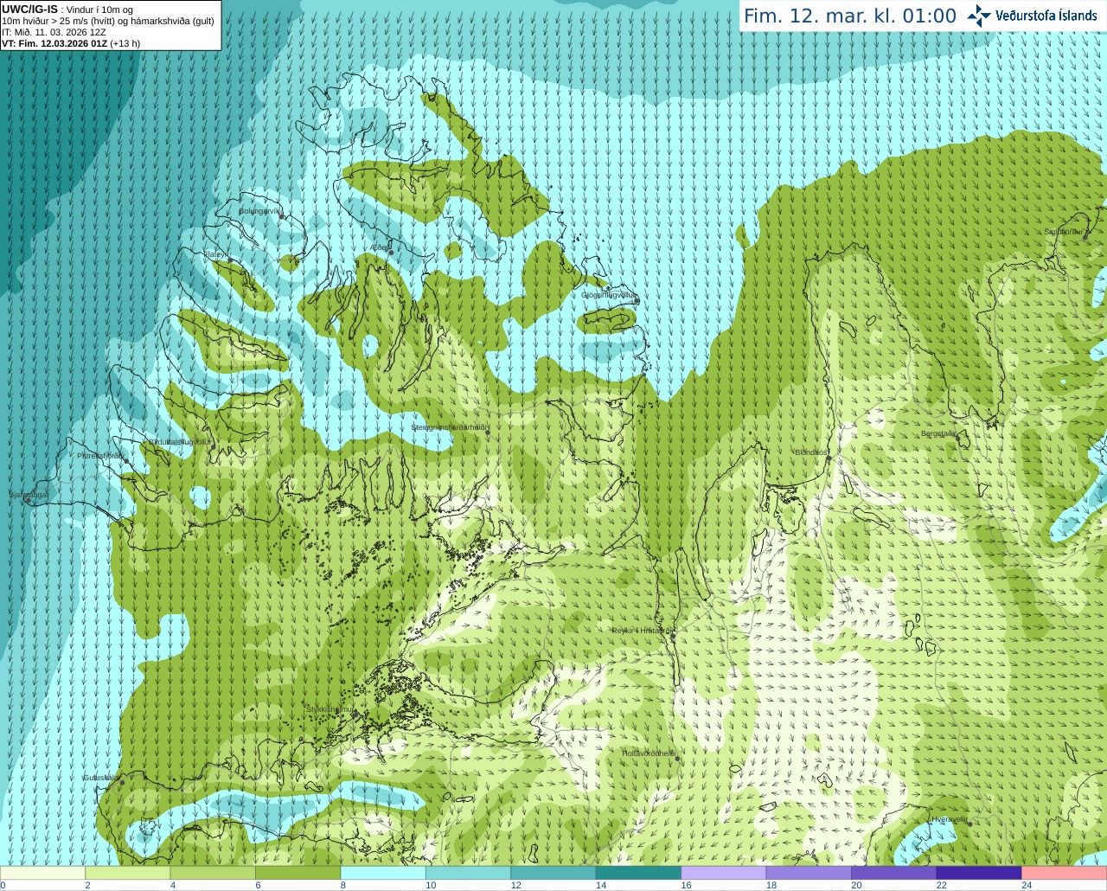Click the Patreksfjörður station label
Viewport: 1107px width, 891px height.
coord(101,455)
